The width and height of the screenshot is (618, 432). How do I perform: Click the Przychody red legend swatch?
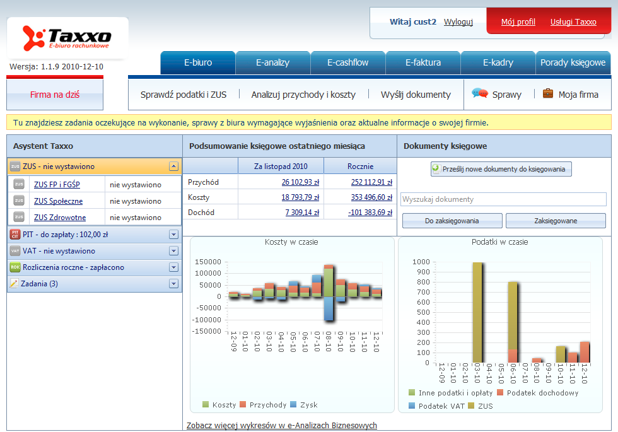coord(243,404)
